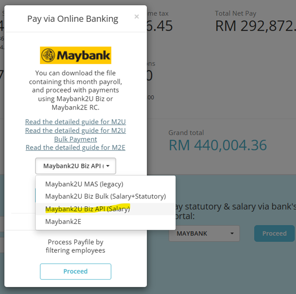Click the Pay via Online Banking title
Screen dimensions: 296x294
[x=73, y=19]
